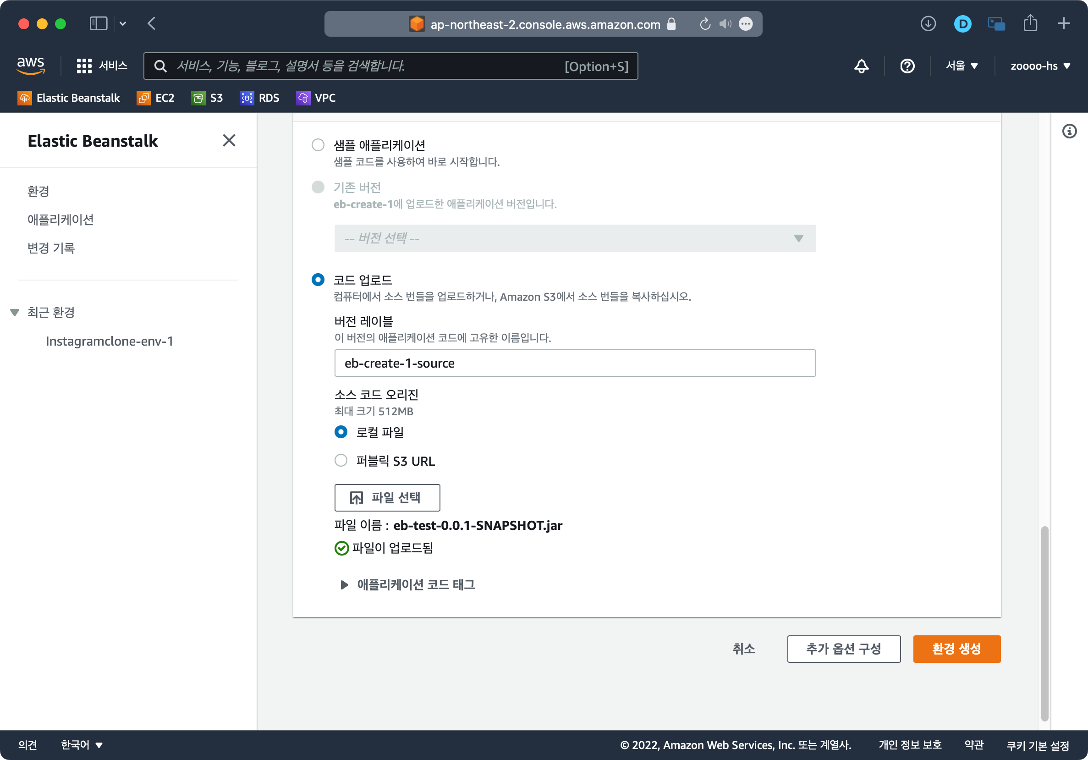Open Elastic Beanstalk favorite shortcut
This screenshot has width=1088, height=760.
point(69,98)
